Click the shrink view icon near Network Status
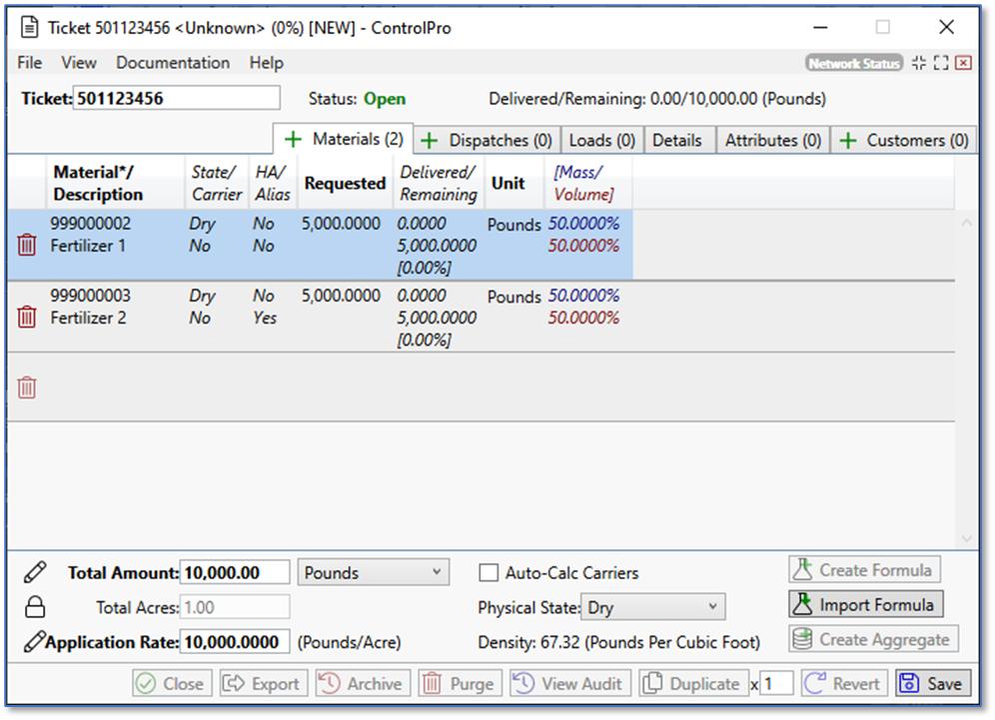The height and width of the screenshot is (720, 995). [919, 63]
